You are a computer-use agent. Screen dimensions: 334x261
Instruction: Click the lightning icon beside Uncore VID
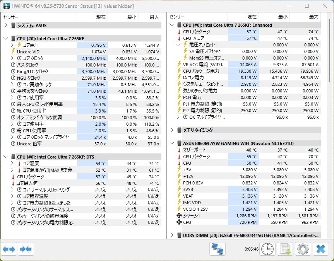point(13,51)
